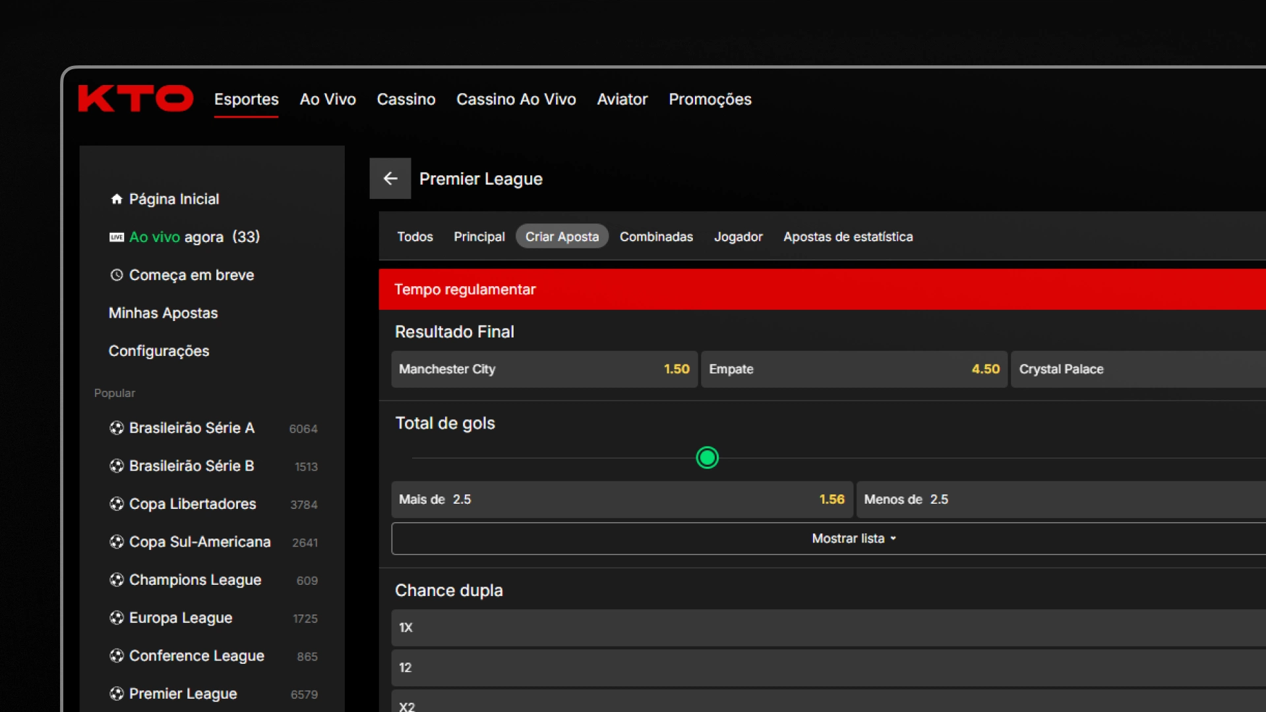1266x712 pixels.
Task: Open Copa Libertadores league
Action: point(193,504)
